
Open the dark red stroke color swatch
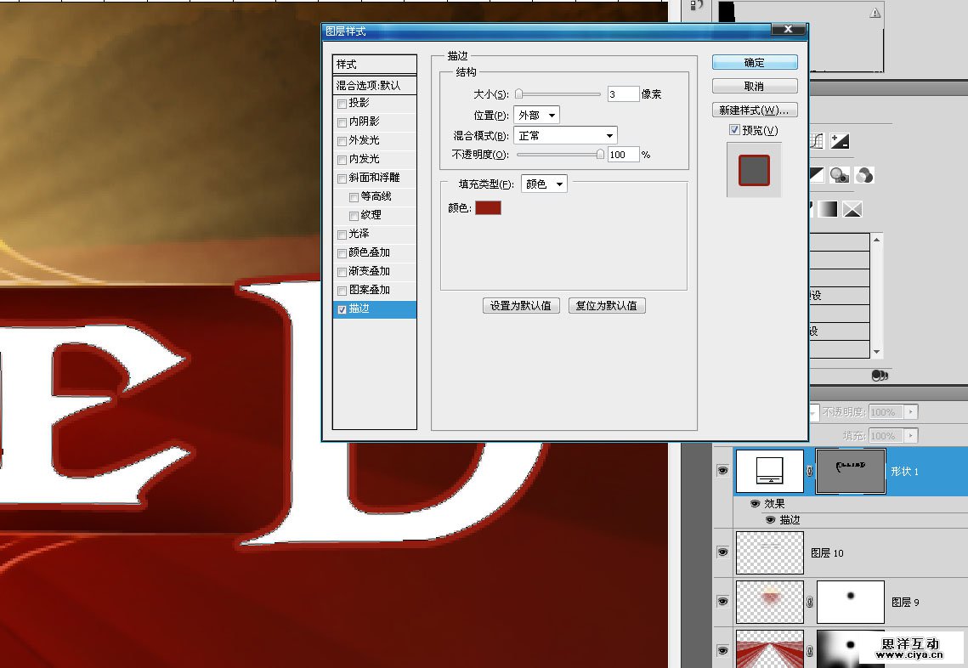click(x=488, y=207)
